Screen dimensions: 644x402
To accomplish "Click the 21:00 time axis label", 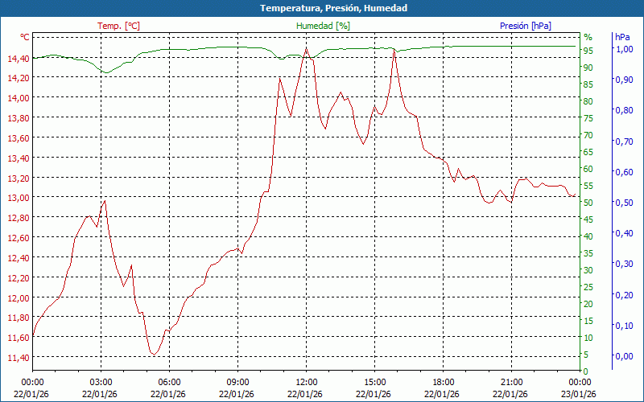I will (x=512, y=382).
